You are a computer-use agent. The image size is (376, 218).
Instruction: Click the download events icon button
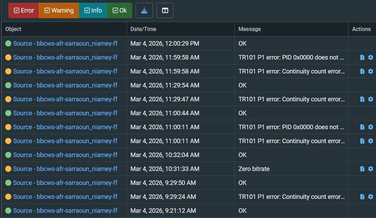pos(144,10)
